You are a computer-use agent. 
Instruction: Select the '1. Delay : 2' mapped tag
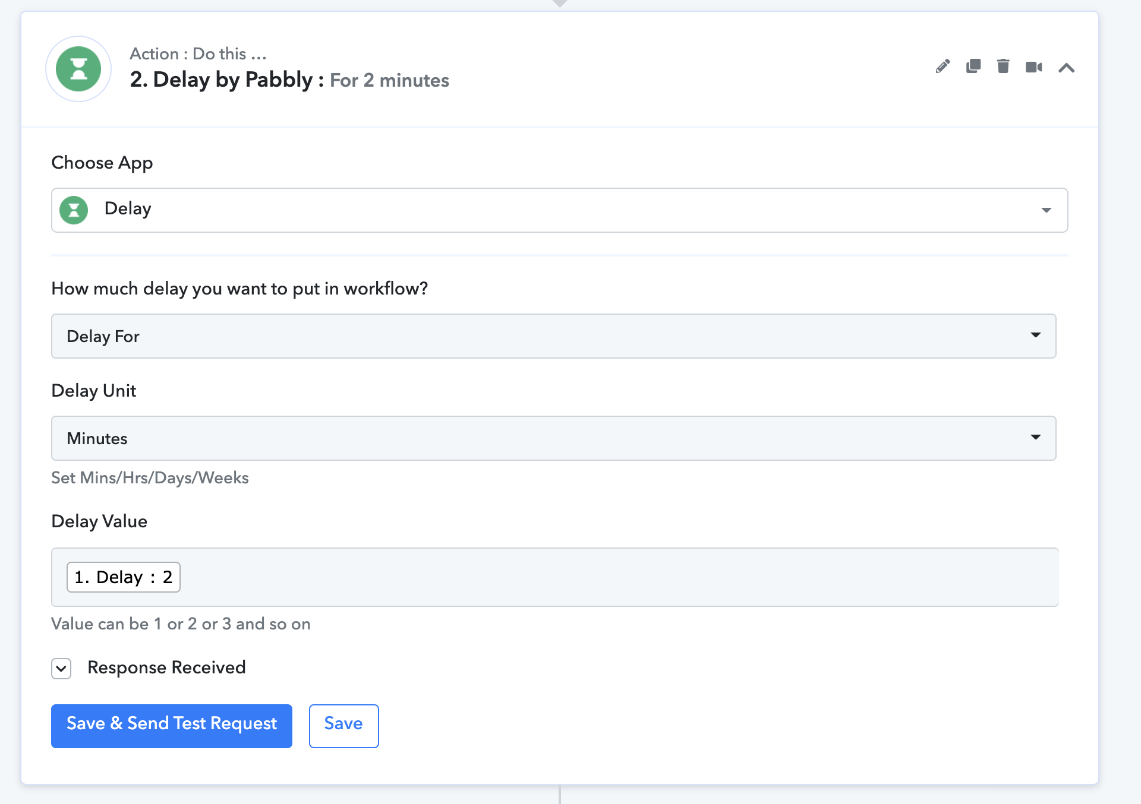click(124, 577)
